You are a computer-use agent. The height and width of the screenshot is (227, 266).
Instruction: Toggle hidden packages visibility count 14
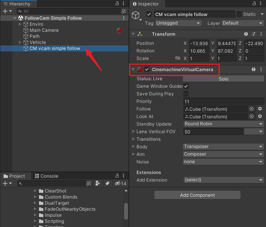120,183
